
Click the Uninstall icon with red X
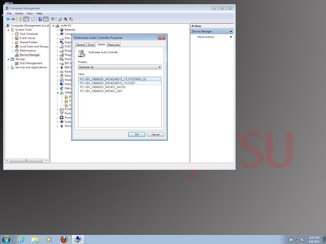65,19
